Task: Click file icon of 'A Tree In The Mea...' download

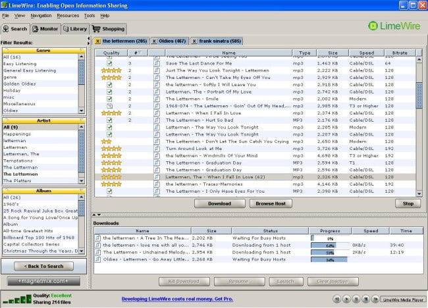Action: coord(97,238)
